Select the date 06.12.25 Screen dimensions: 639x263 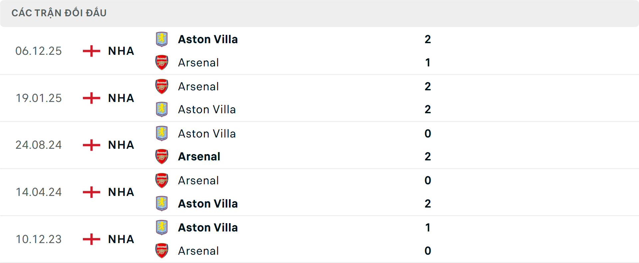(x=39, y=51)
